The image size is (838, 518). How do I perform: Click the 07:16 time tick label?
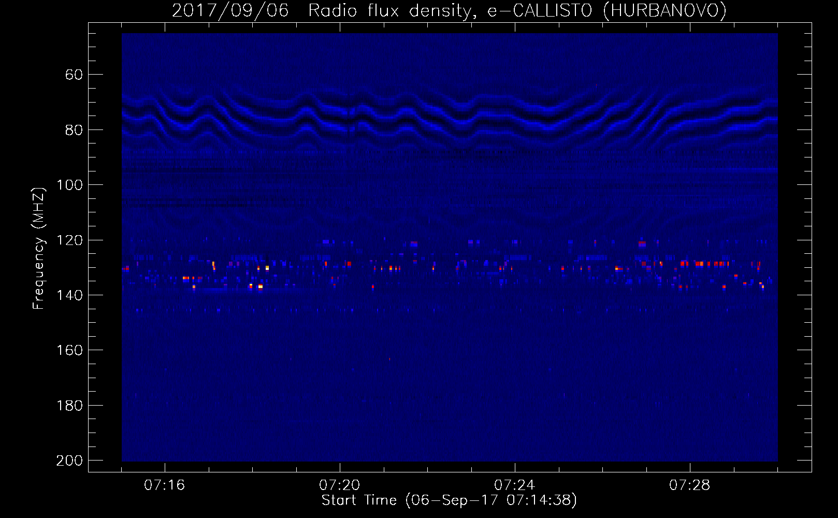coord(165,485)
